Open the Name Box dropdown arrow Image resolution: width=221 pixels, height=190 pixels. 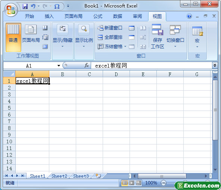click(59, 66)
